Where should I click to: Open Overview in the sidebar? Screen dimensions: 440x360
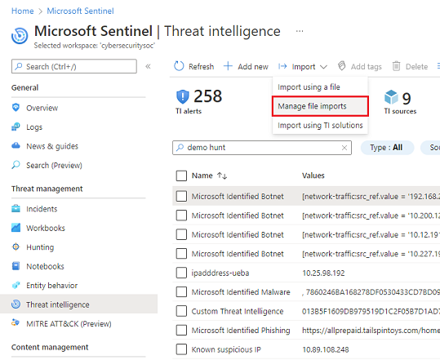pos(42,108)
